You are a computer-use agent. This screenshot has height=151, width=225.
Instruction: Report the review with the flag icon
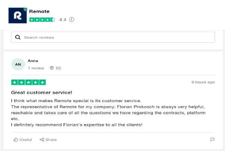click(x=212, y=139)
